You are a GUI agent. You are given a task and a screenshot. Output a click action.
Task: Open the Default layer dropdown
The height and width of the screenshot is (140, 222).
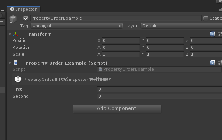(181, 26)
